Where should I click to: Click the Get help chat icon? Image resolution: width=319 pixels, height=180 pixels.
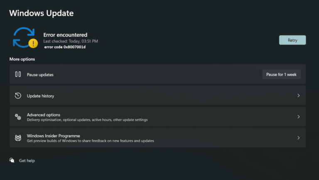pos(12,160)
